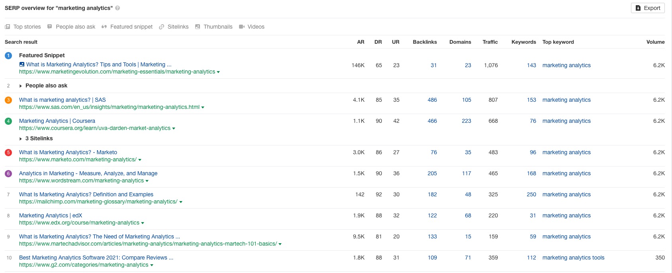Open 'Analytics in Marketing - Measure, Analyze, and Manage'
The width and height of the screenshot is (672, 273).
[x=88, y=173]
